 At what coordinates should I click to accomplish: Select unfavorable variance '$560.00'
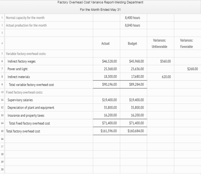(165, 61)
